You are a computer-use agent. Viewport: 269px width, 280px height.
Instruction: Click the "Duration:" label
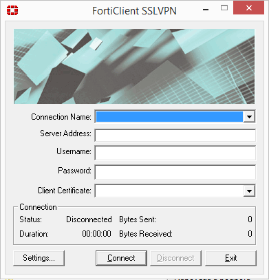click(x=34, y=234)
